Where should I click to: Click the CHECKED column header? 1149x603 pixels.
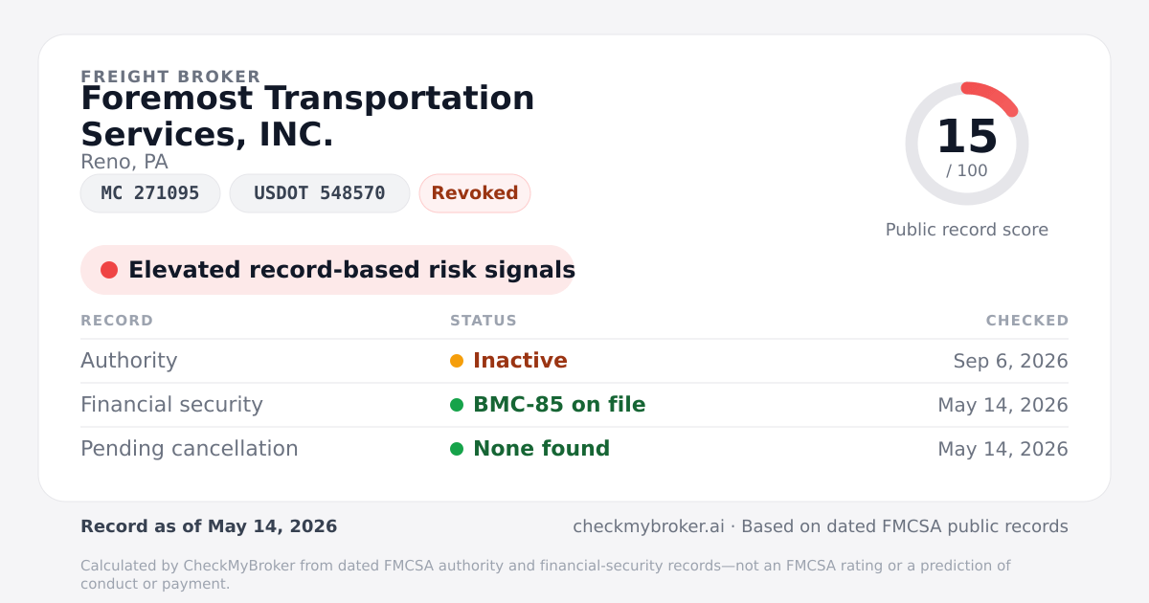coord(1027,321)
